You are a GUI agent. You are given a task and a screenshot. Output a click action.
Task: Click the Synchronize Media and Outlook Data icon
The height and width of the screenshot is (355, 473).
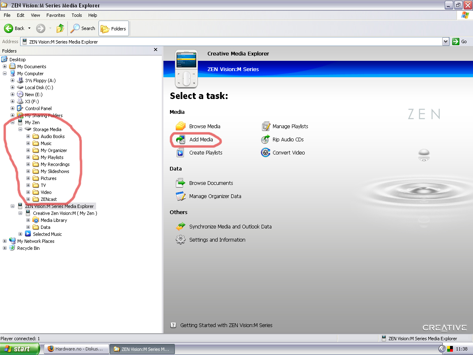[x=180, y=226]
